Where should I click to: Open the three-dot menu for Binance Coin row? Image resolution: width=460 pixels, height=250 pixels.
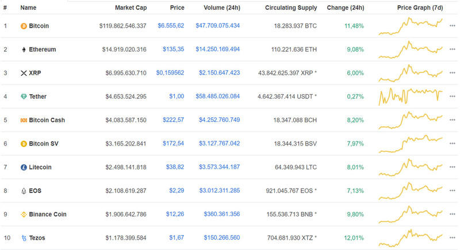(x=452, y=214)
